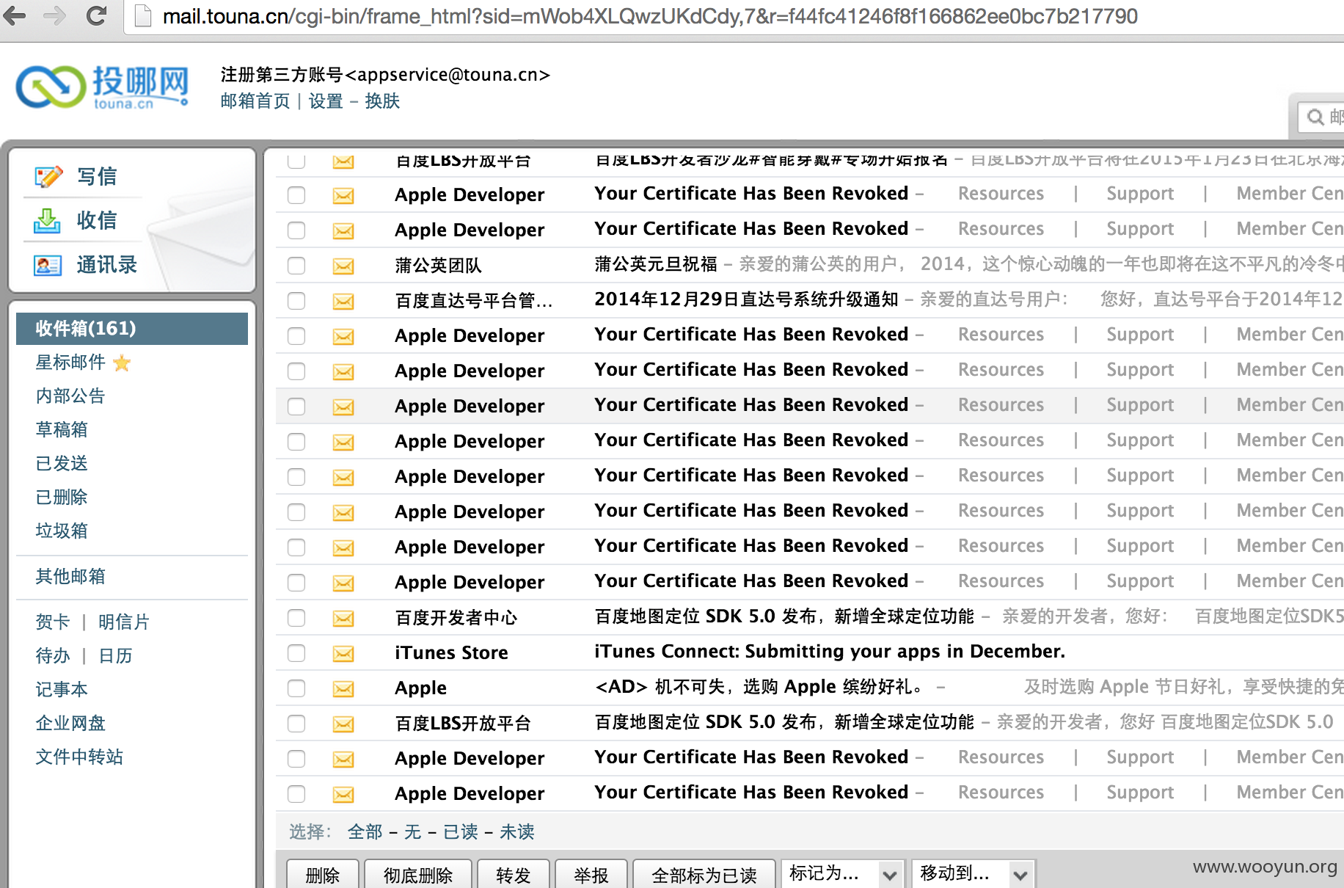Open 星标邮件 folder
This screenshot has height=888, width=1344.
click(x=70, y=362)
